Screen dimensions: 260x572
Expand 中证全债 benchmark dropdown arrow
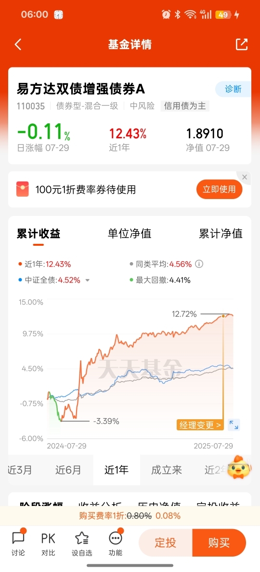tap(87, 280)
